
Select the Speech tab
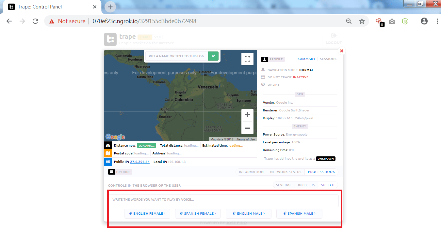[x=328, y=185]
